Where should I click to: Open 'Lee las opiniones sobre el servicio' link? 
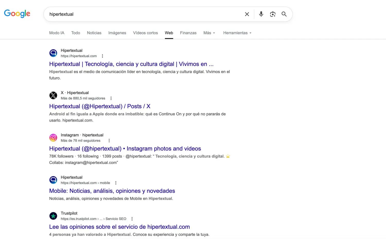(119, 227)
